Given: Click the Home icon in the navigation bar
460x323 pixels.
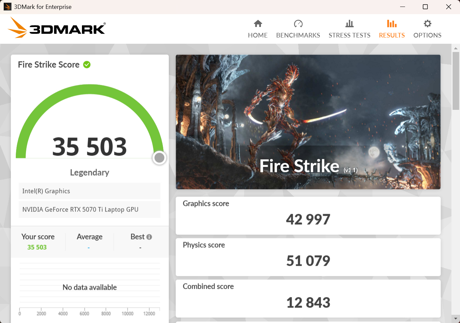Looking at the screenshot, I should (258, 24).
